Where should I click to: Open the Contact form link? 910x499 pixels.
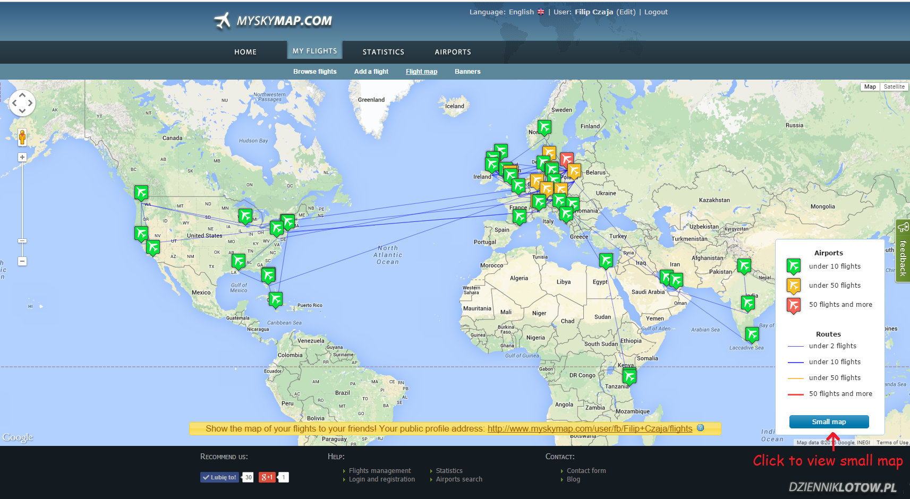click(x=586, y=471)
